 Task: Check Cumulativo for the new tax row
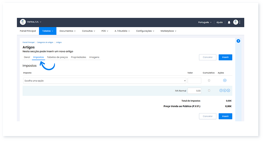208,80
